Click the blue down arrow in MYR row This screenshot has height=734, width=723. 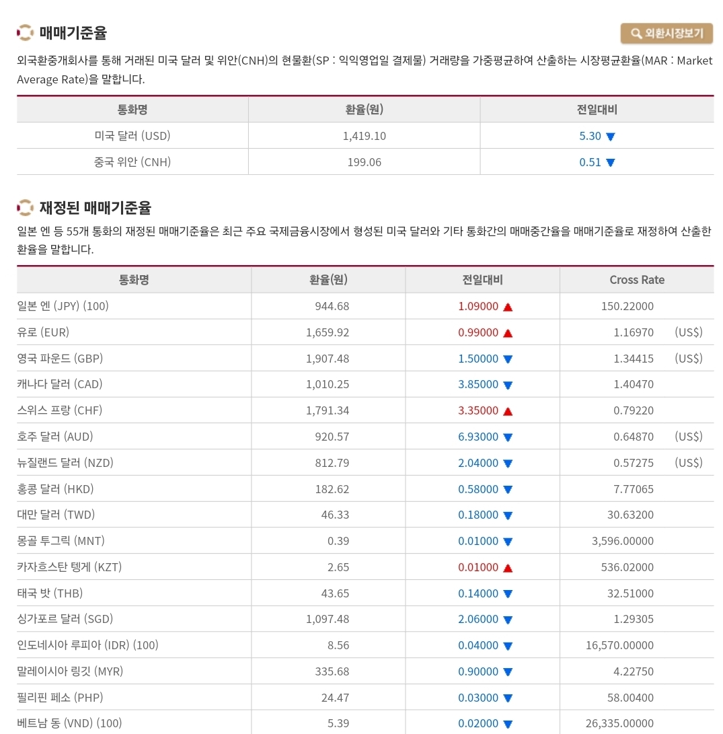508,672
